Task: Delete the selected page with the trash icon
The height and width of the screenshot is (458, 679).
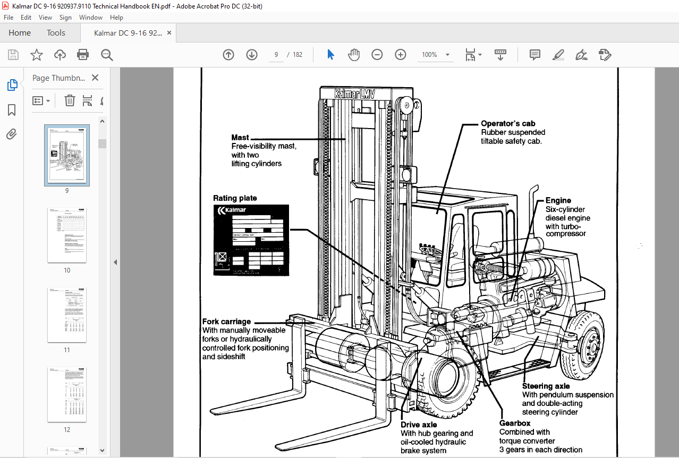Action: pos(70,100)
